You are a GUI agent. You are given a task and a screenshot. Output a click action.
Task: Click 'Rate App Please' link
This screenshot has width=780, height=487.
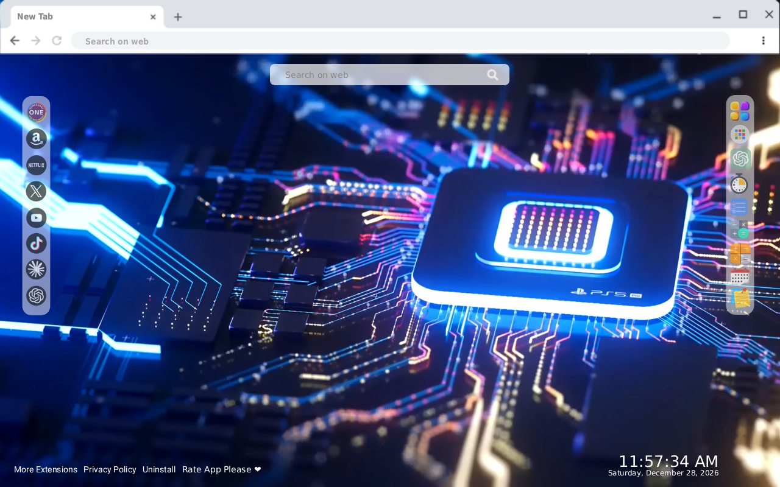coord(222,469)
